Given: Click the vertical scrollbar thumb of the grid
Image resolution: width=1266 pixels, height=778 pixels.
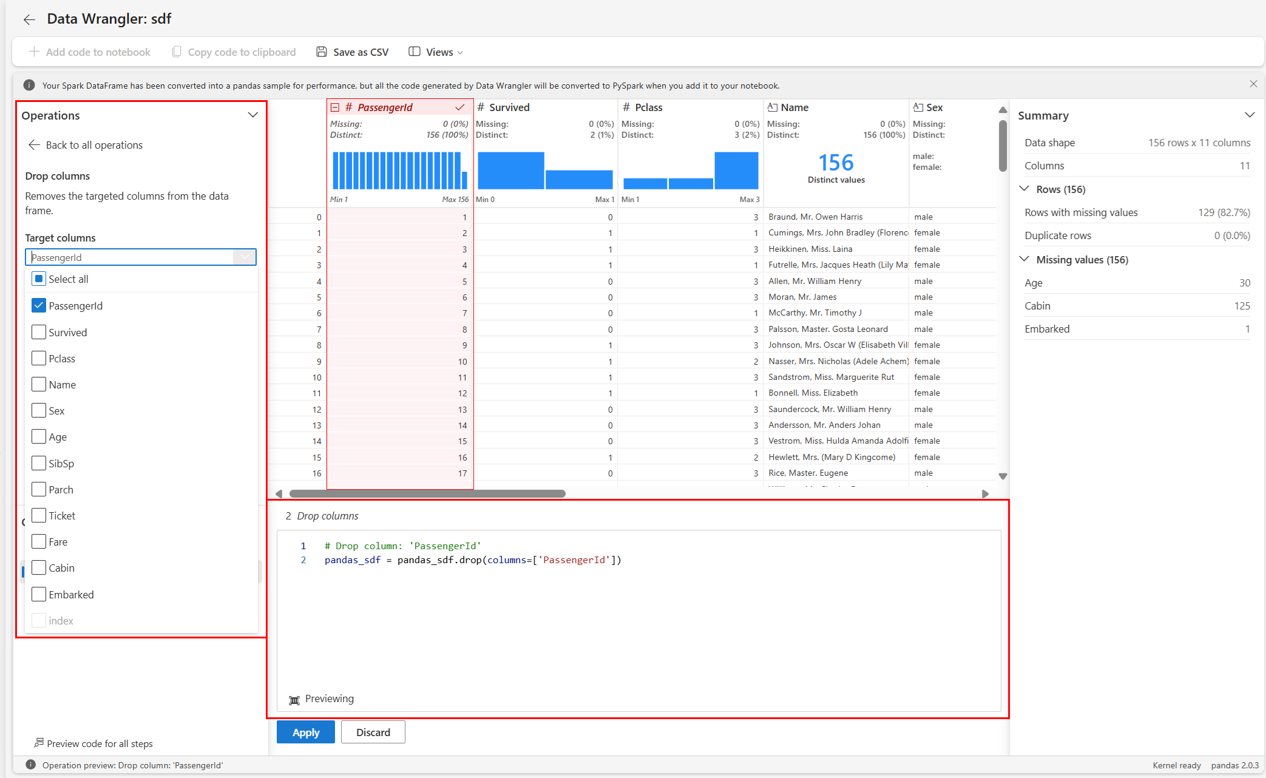Looking at the screenshot, I should [x=1003, y=146].
